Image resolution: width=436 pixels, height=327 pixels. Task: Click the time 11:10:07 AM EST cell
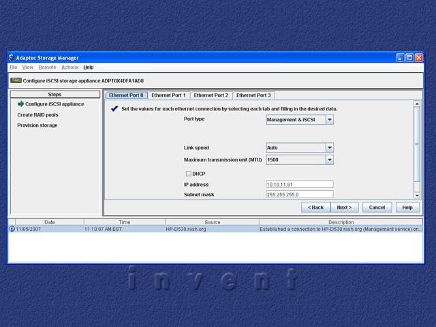coord(103,229)
